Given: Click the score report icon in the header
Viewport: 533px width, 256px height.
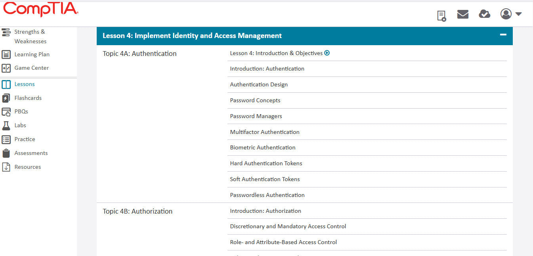Looking at the screenshot, I should tap(441, 15).
